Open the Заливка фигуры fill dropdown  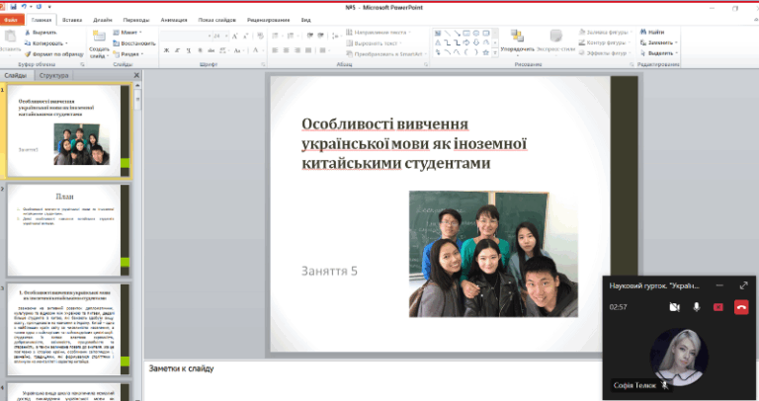point(606,32)
